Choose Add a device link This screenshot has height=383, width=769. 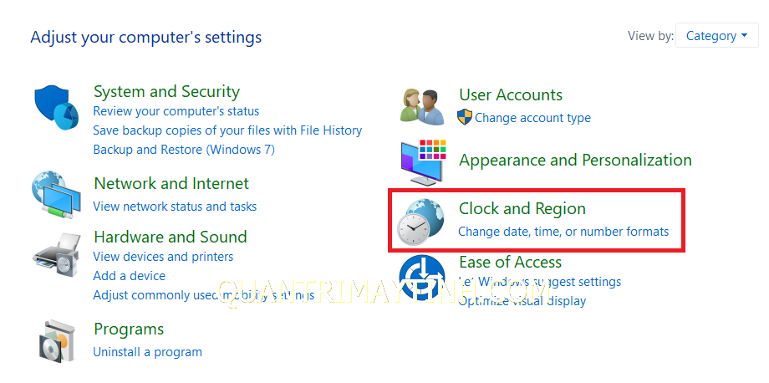click(130, 276)
